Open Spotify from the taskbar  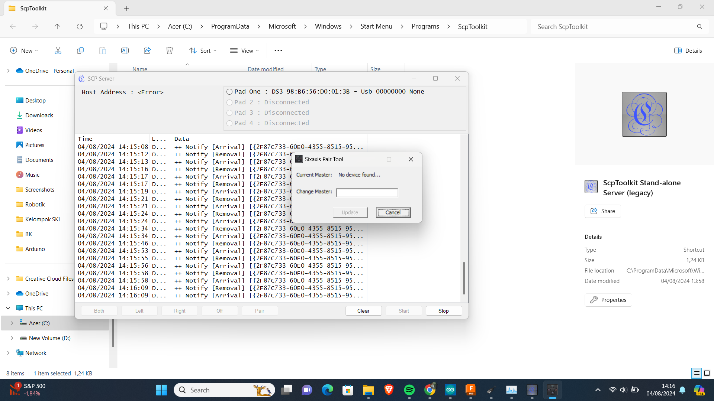(x=409, y=390)
